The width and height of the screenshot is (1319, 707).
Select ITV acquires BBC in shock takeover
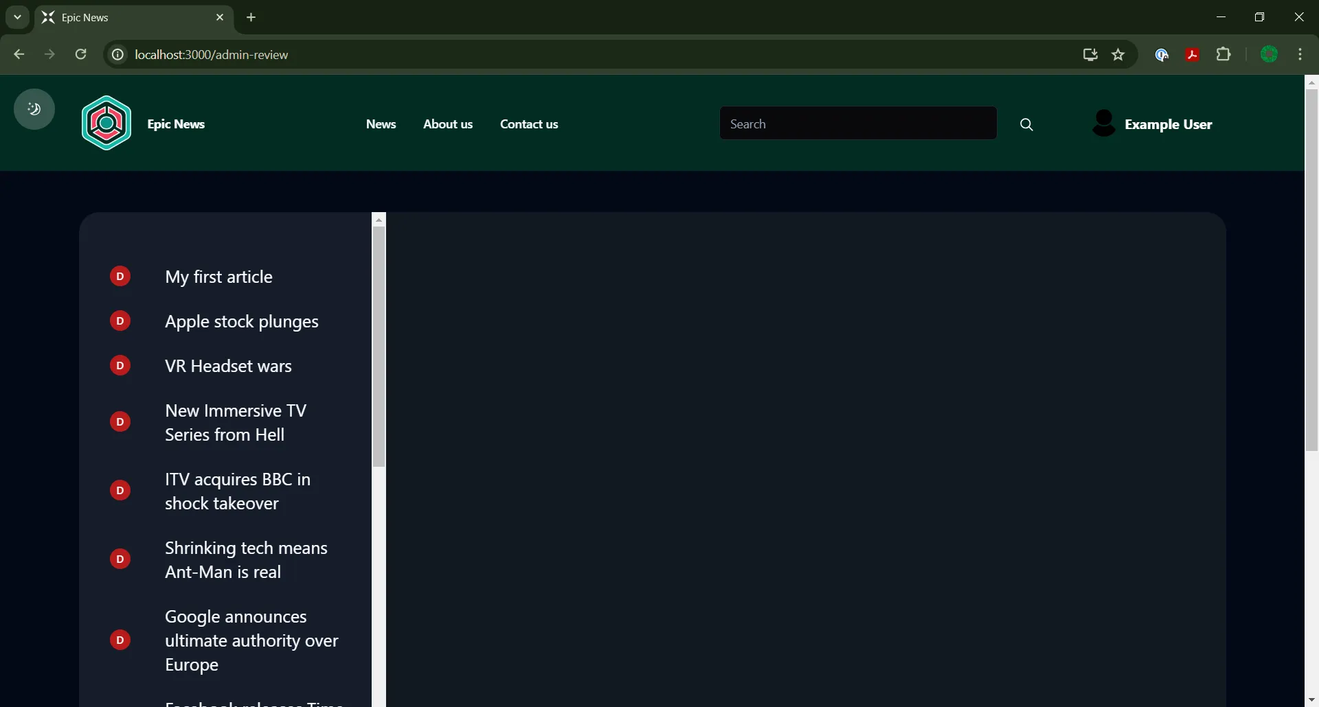coord(238,491)
